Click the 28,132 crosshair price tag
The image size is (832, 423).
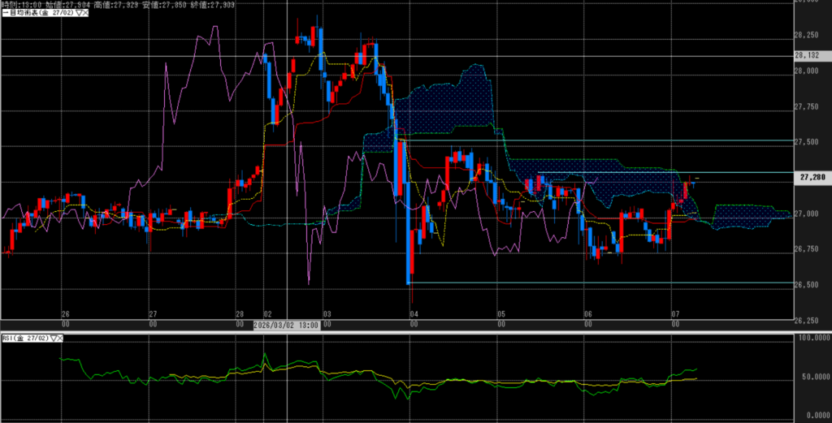point(811,56)
